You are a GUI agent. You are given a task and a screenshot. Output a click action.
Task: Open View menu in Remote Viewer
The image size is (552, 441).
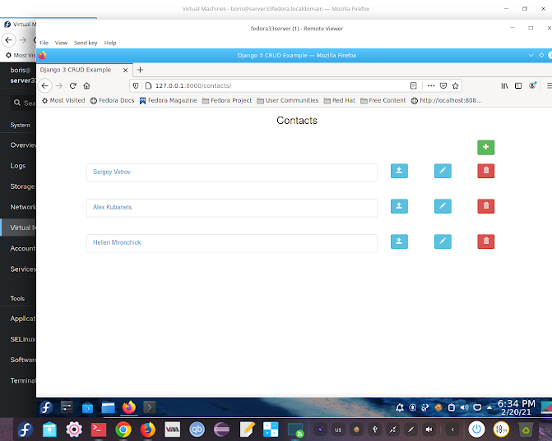61,43
